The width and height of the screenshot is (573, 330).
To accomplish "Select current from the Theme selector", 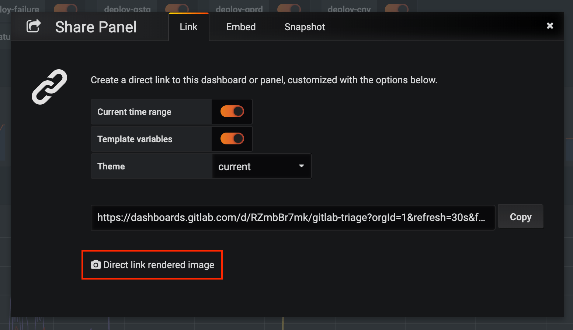I will pos(261,166).
